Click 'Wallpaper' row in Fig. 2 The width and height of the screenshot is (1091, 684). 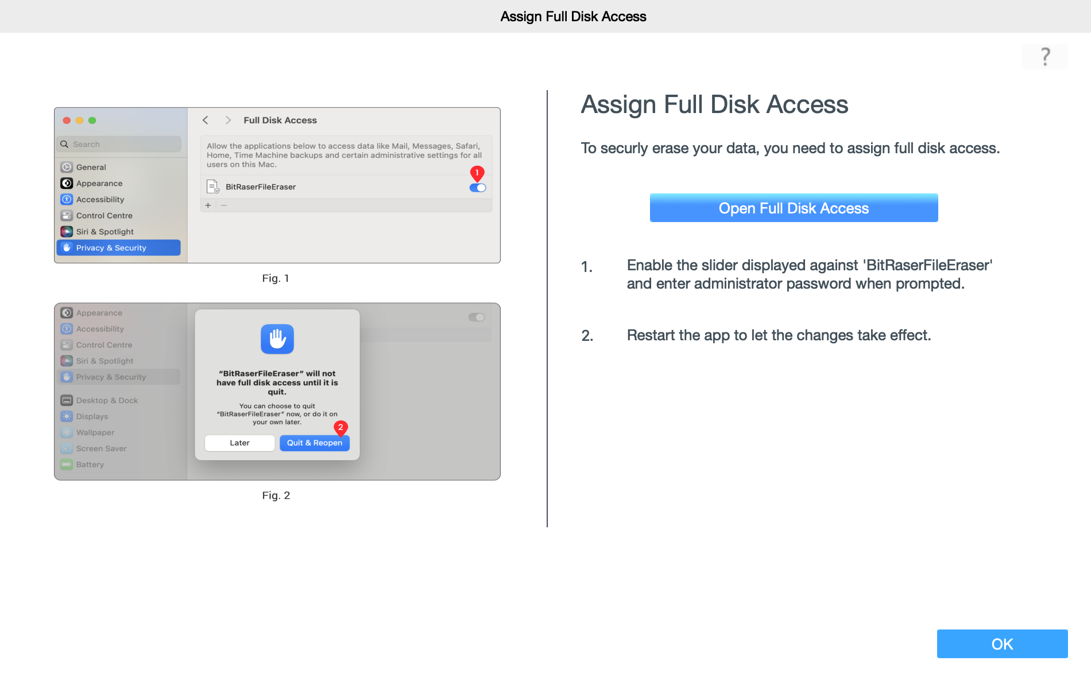tap(119, 433)
